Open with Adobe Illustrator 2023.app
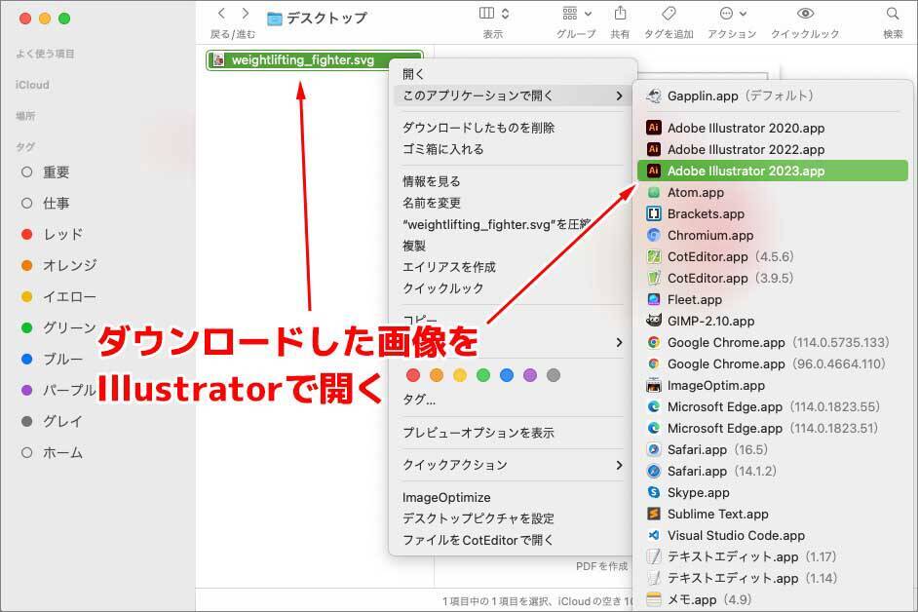 click(x=746, y=171)
